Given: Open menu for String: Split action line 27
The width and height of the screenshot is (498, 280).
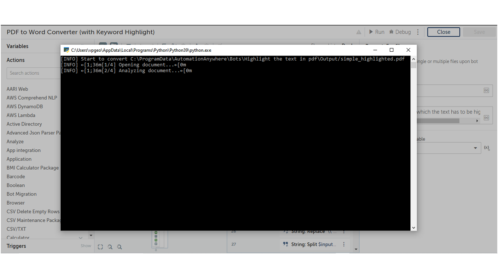Looking at the screenshot, I should click(344, 244).
